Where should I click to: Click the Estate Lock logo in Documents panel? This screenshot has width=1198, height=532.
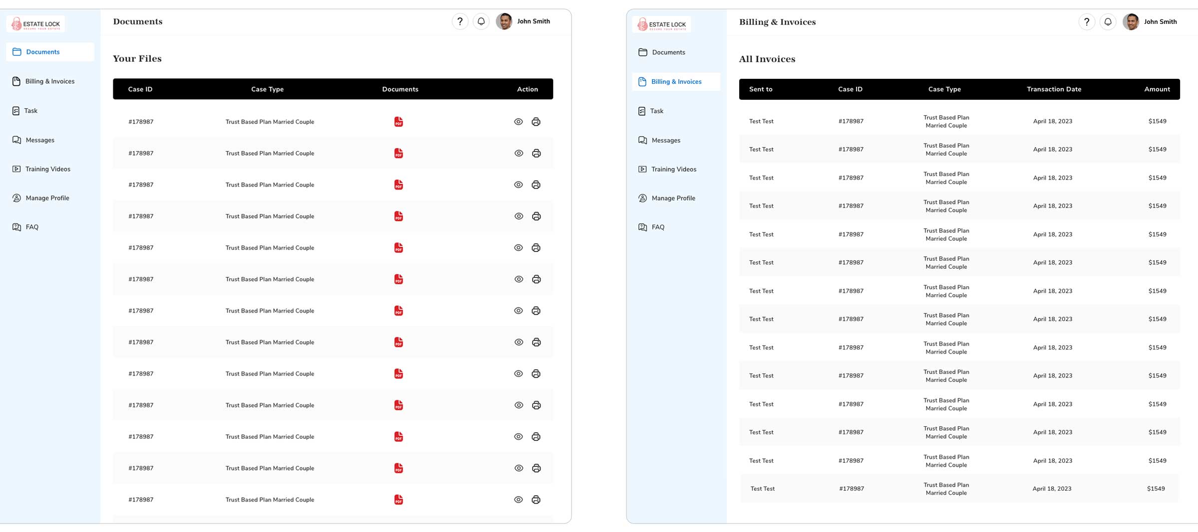[x=36, y=24]
